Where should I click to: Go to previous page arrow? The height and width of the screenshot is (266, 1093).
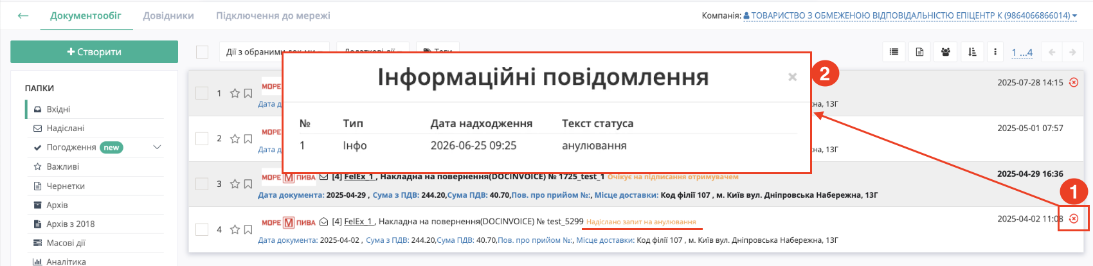coord(1052,52)
